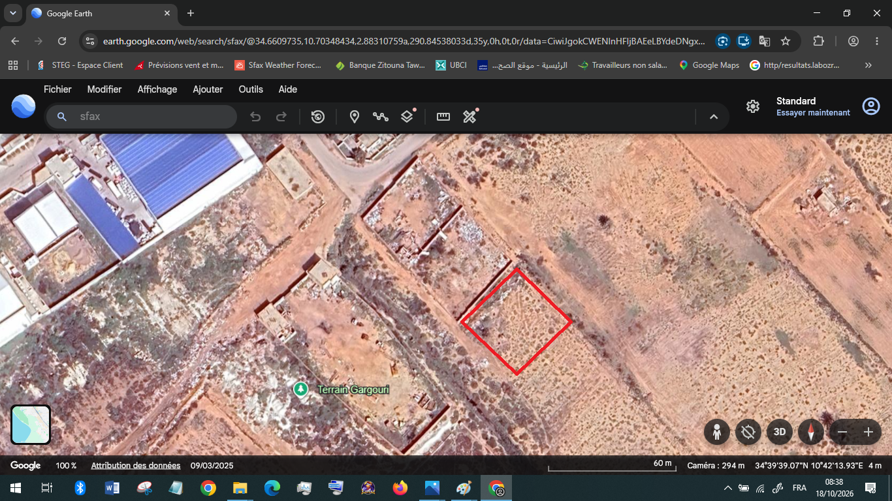Open the Outils menu
Image resolution: width=892 pixels, height=501 pixels.
tap(251, 89)
